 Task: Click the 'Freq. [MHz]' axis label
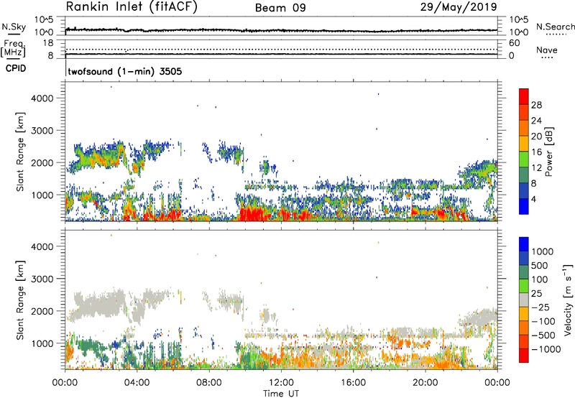point(13,49)
